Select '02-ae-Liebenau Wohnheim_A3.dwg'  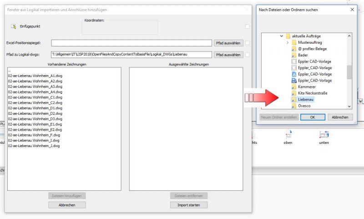35,87
